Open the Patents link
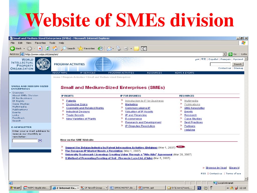Viewport: 257px width, 193px height. click(x=71, y=101)
